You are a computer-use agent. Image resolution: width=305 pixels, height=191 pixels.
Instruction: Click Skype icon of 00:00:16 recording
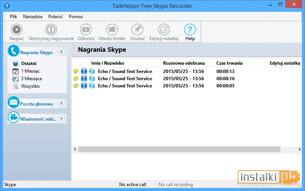coord(92,78)
